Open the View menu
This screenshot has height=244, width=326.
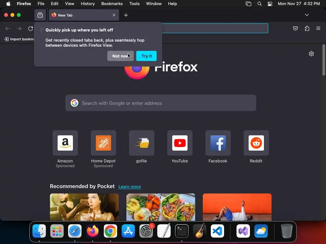pos(69,3)
